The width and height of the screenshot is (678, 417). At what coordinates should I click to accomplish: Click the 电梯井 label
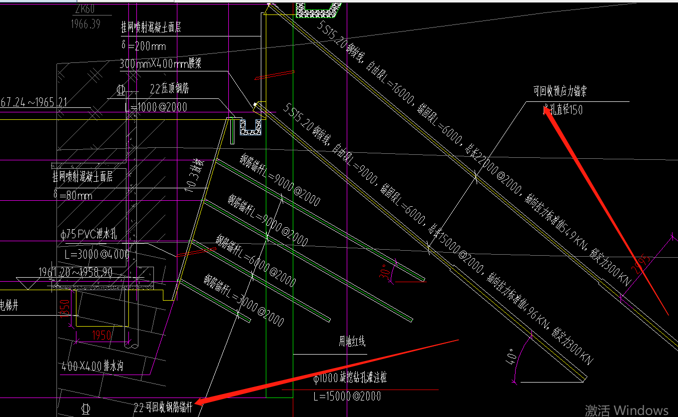9,305
